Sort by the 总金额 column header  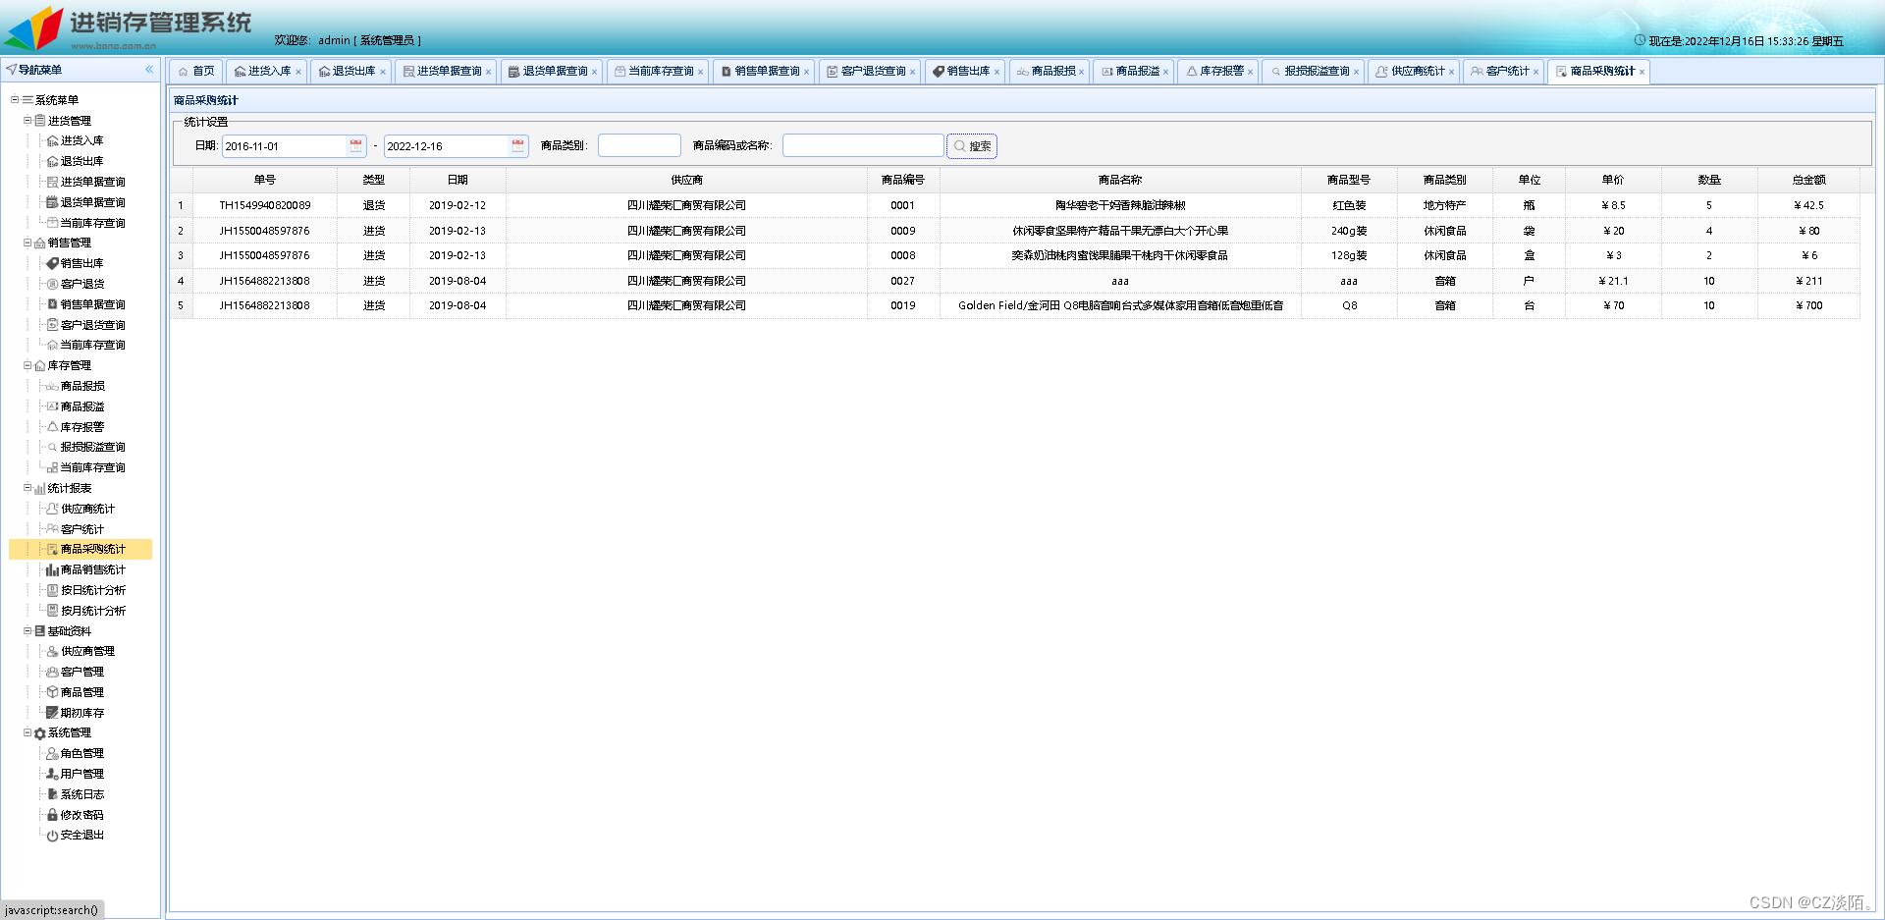click(x=1808, y=180)
